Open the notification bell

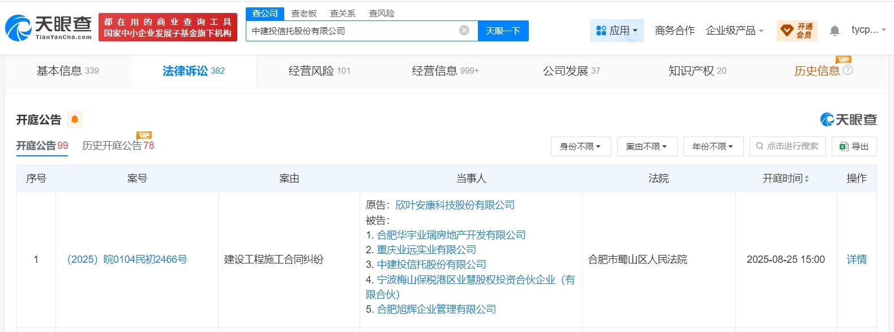835,31
